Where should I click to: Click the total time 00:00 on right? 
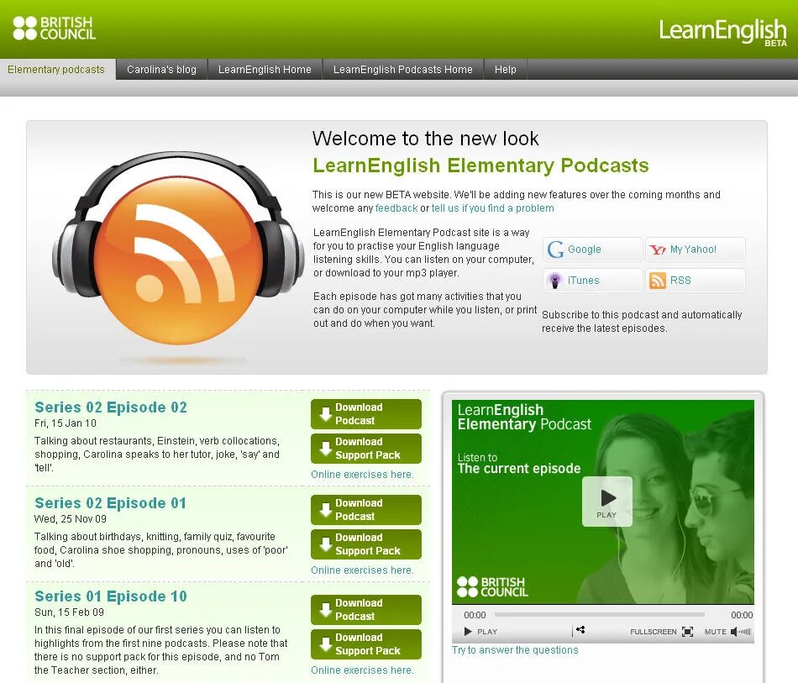coord(742,615)
